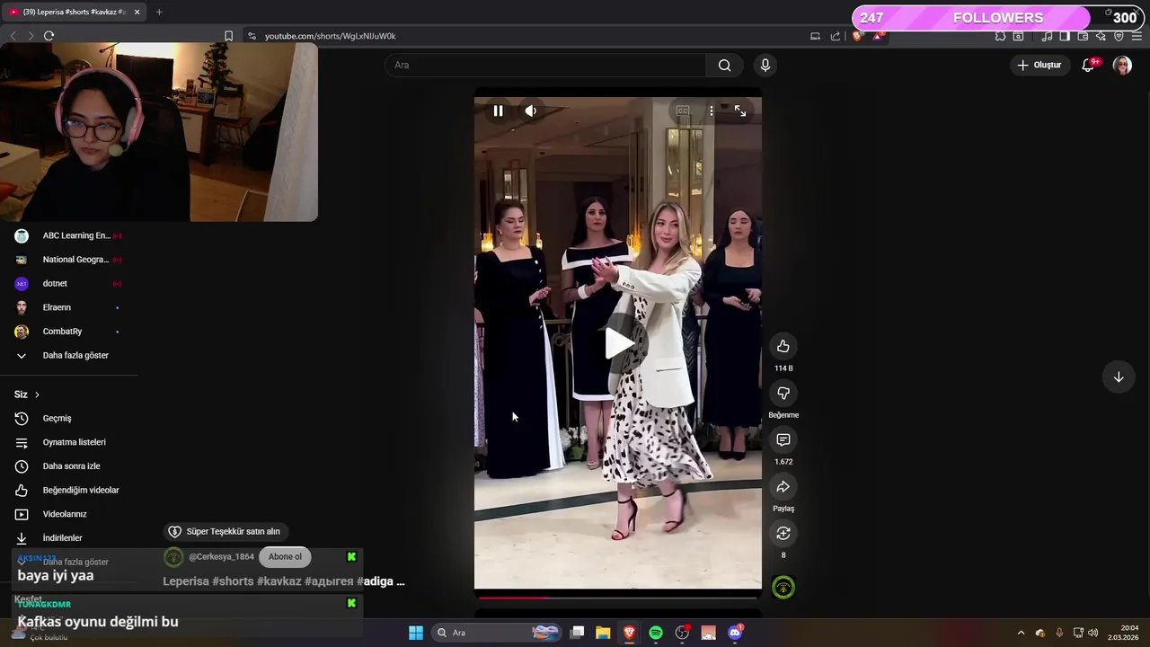Open browser hamburger main menu
The width and height of the screenshot is (1150, 647).
tap(1137, 36)
